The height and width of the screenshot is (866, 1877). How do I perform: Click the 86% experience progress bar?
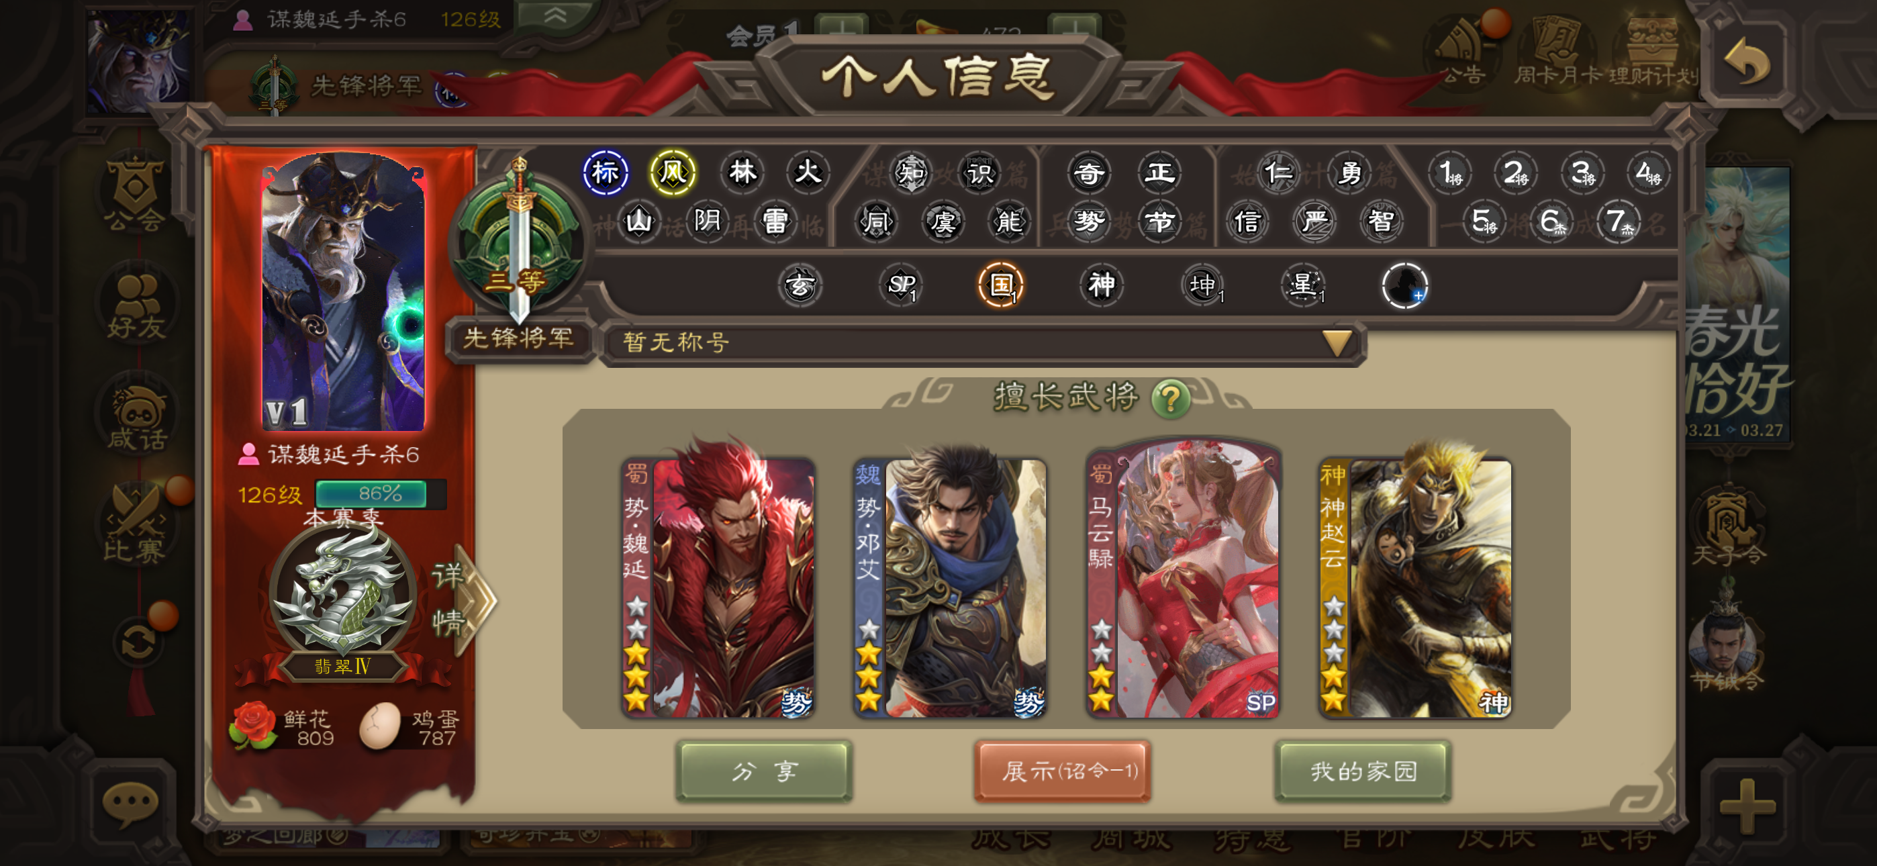[381, 493]
